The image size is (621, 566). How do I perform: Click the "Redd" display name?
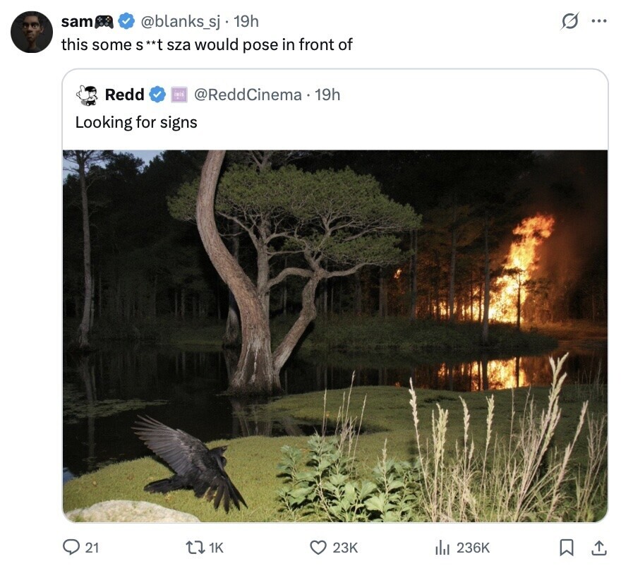125,95
